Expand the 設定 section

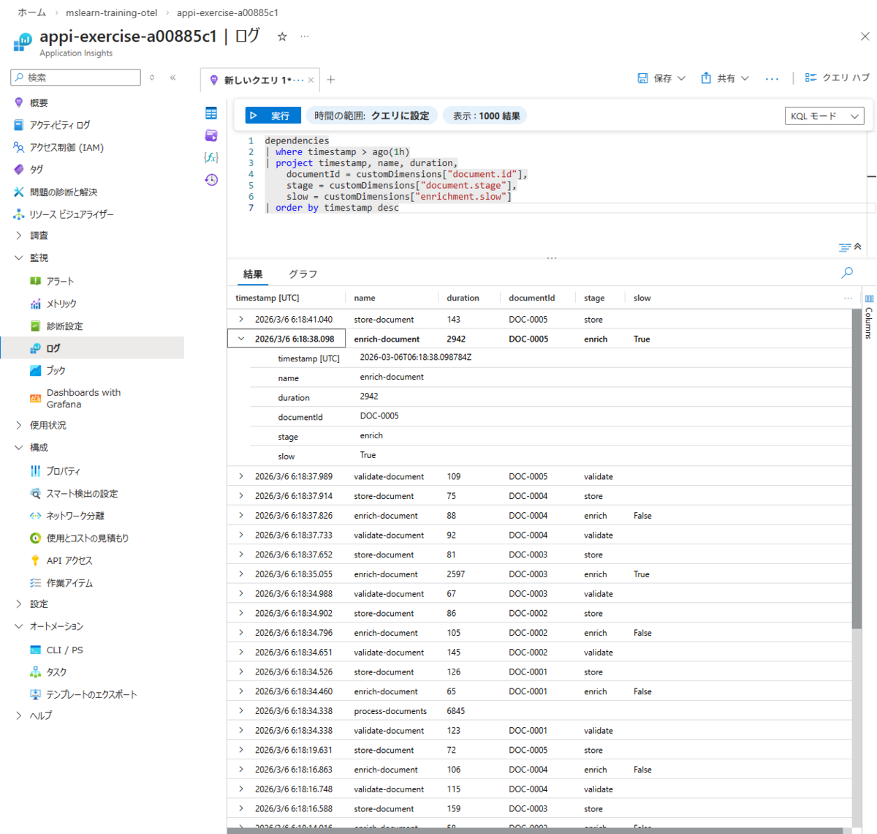pyautogui.click(x=19, y=604)
